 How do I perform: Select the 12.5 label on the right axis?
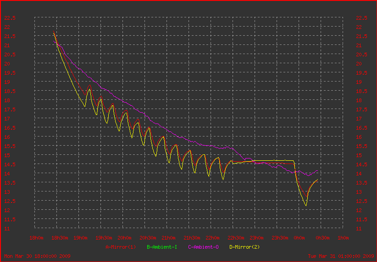click(x=361, y=201)
